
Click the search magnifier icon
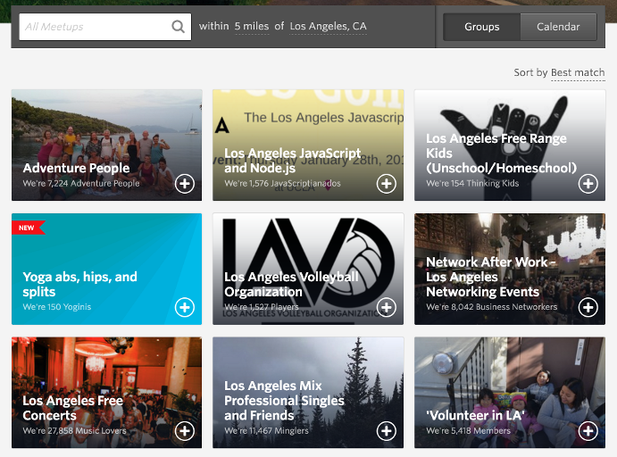click(178, 27)
